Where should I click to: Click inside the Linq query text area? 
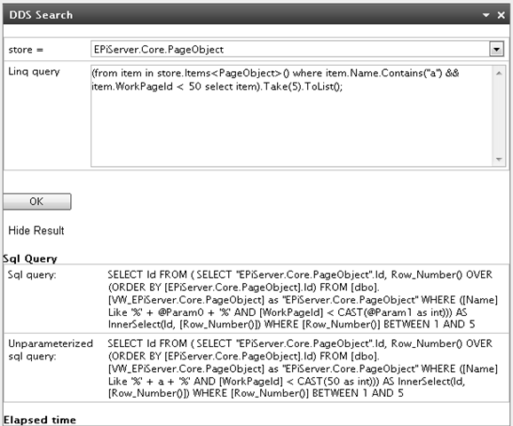[x=292, y=116]
